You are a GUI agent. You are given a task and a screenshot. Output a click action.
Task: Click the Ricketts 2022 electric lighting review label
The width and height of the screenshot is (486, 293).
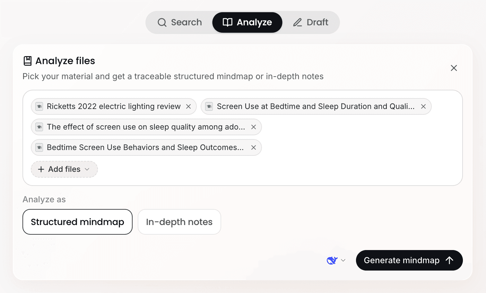[x=114, y=106]
